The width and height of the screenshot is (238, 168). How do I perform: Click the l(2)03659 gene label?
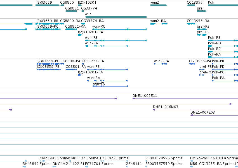[x=44, y=3]
